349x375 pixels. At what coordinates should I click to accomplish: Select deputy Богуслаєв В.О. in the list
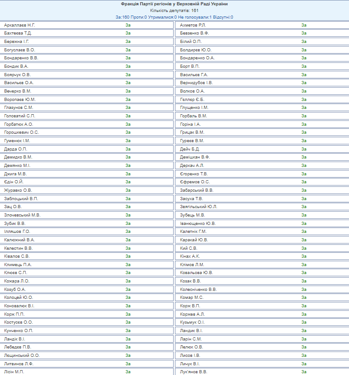19,50
